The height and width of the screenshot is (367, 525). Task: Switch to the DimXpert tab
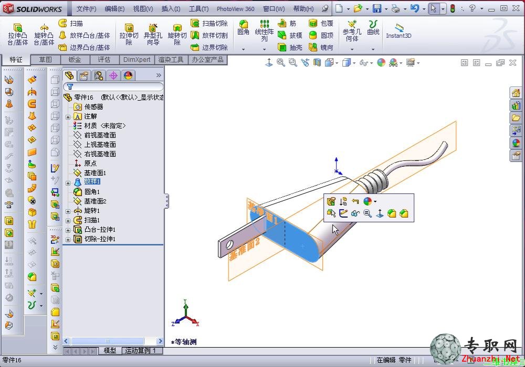136,60
